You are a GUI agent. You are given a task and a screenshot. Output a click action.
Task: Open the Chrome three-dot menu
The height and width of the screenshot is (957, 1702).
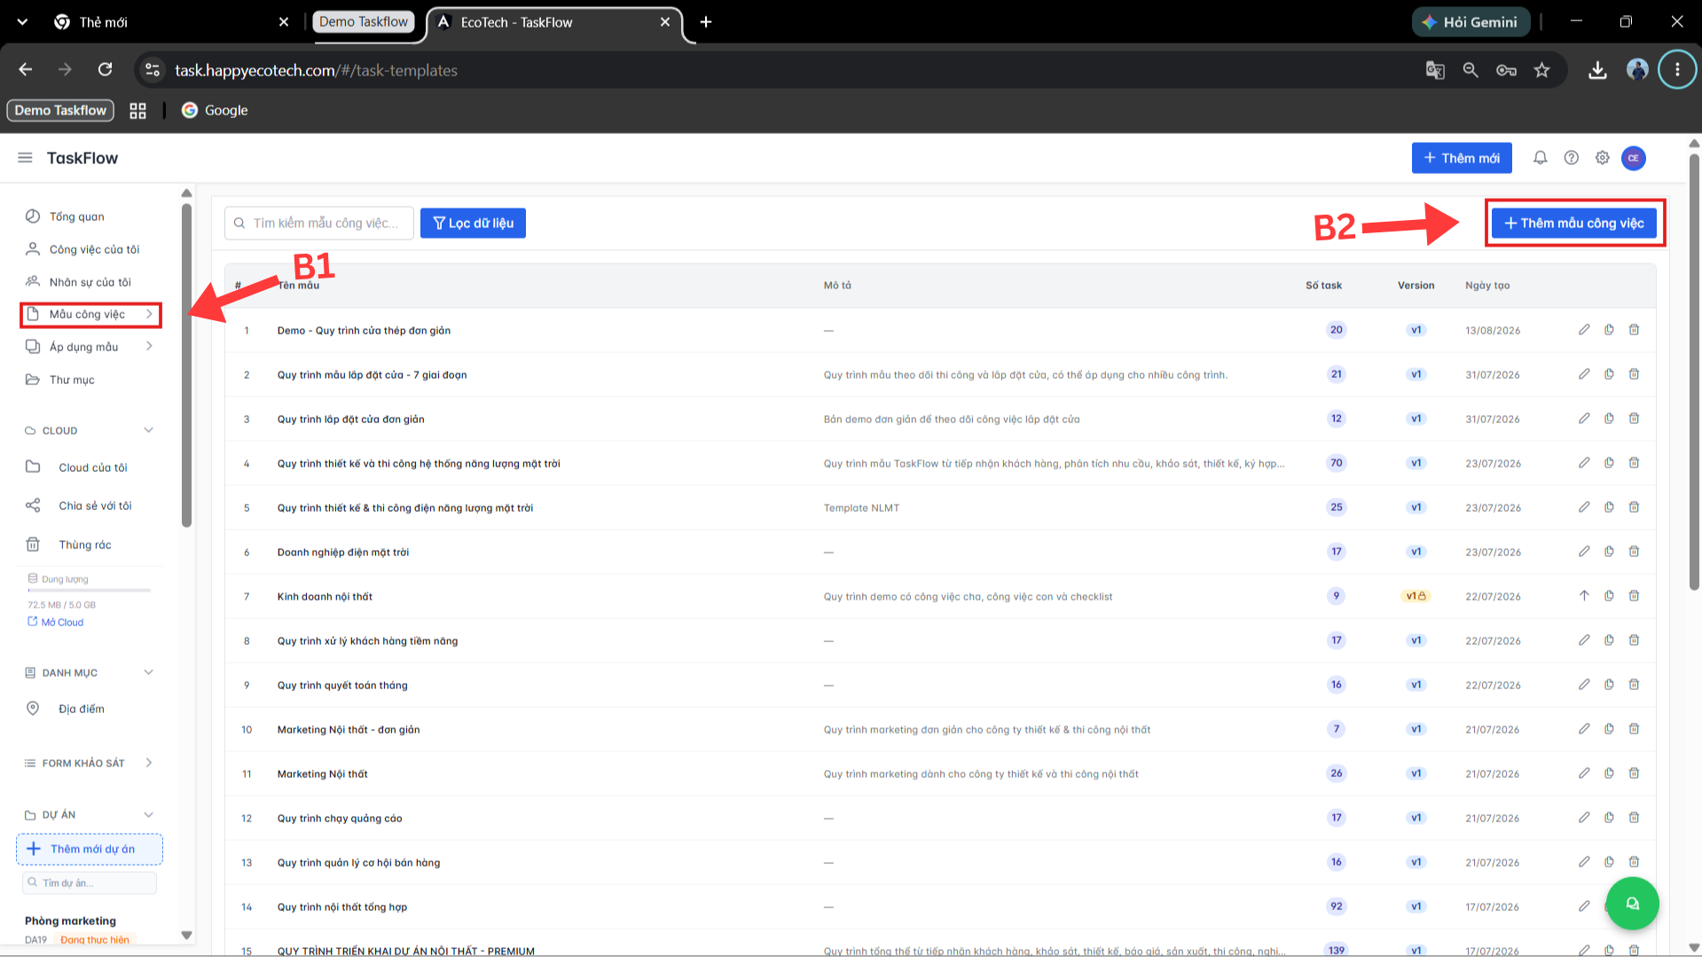(x=1677, y=70)
